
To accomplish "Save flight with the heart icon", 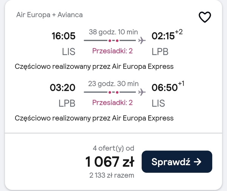I will point(205,17).
